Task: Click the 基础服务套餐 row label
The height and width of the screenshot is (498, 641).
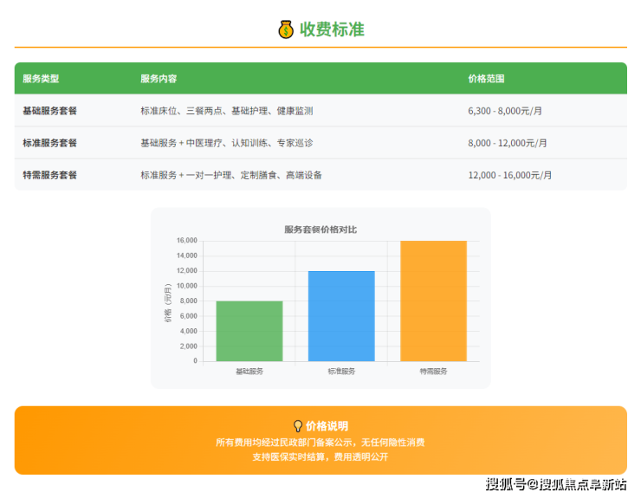Action: (49, 111)
